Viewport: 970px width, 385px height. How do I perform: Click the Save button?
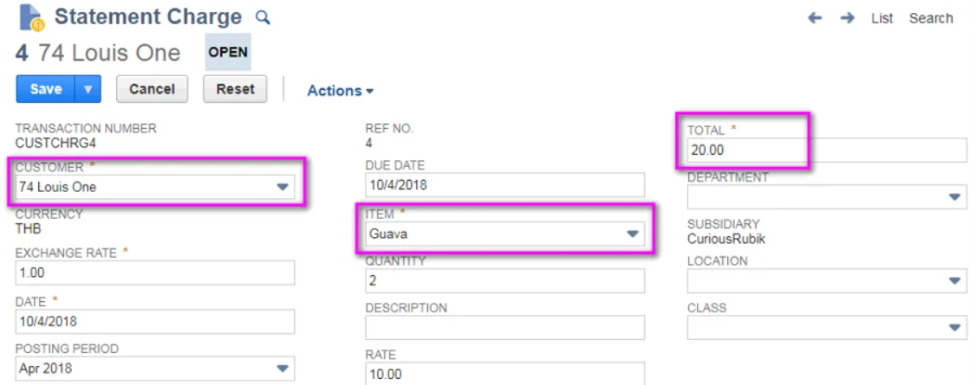[46, 89]
